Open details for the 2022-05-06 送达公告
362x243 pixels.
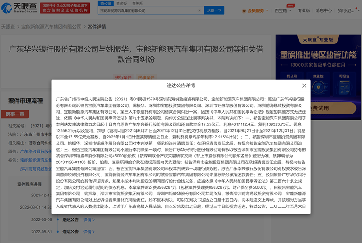tap(89, 219)
